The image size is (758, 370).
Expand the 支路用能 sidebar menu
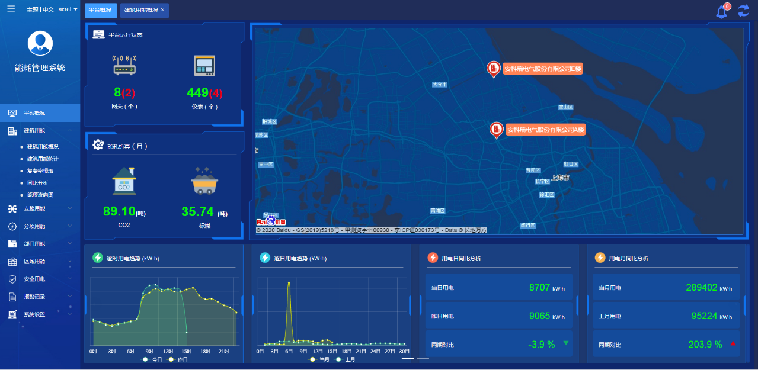[40, 208]
